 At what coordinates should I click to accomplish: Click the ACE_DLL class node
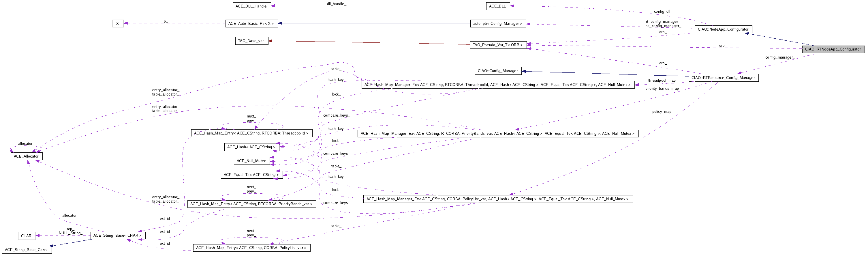coord(497,6)
